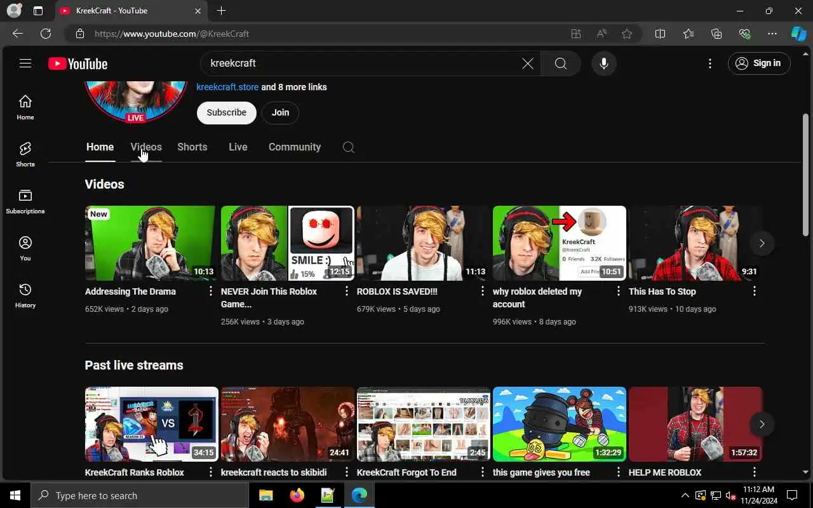This screenshot has height=508, width=813.
Task: Open Subscriptions in the sidebar
Action: click(x=25, y=201)
